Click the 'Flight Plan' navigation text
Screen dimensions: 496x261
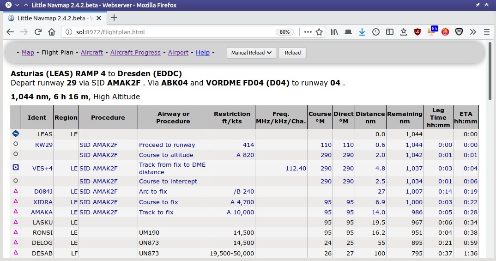pyautogui.click(x=57, y=53)
